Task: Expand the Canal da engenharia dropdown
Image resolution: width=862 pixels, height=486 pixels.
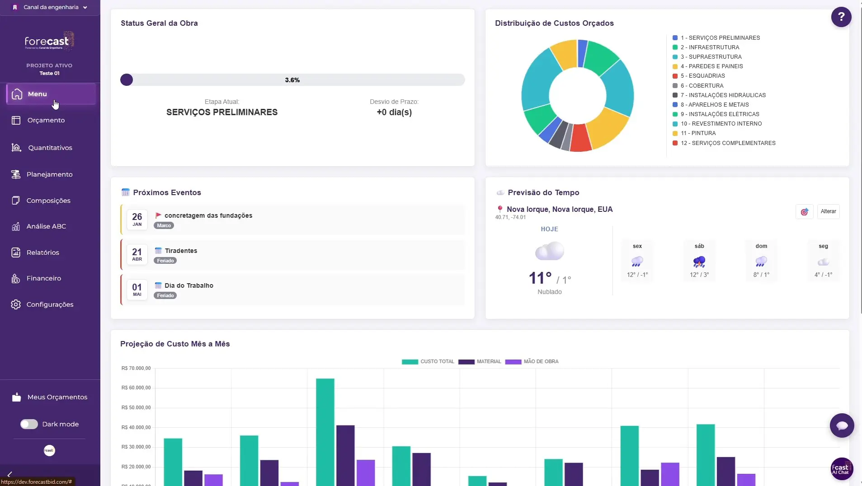Action: [50, 7]
